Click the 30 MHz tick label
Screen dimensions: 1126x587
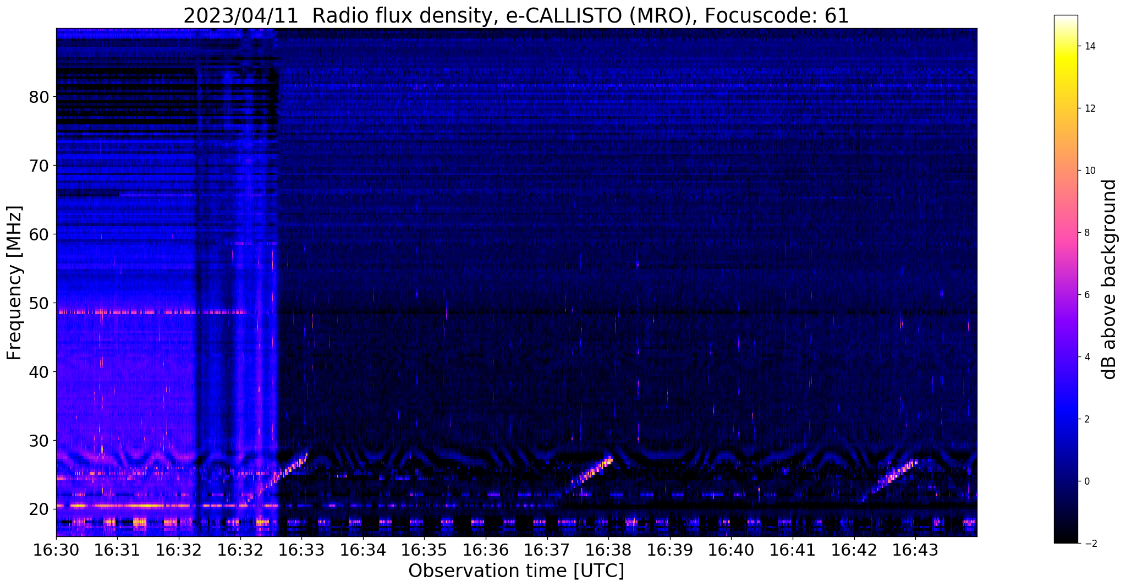tap(40, 440)
